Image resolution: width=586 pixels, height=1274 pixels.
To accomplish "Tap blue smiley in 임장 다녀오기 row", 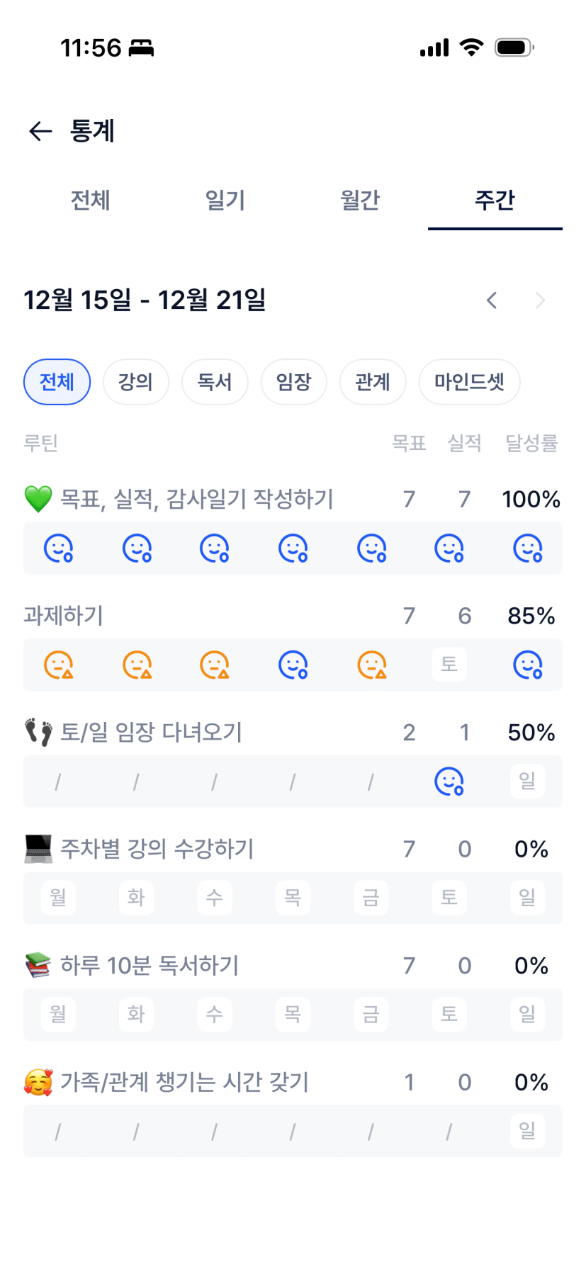I will click(449, 782).
